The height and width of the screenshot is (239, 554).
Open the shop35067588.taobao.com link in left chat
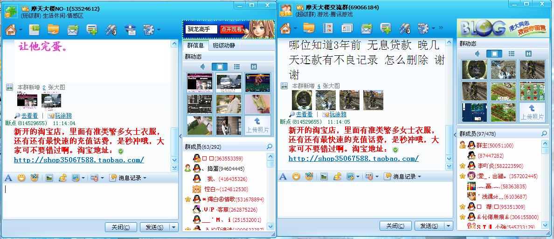pyautogui.click(x=79, y=159)
